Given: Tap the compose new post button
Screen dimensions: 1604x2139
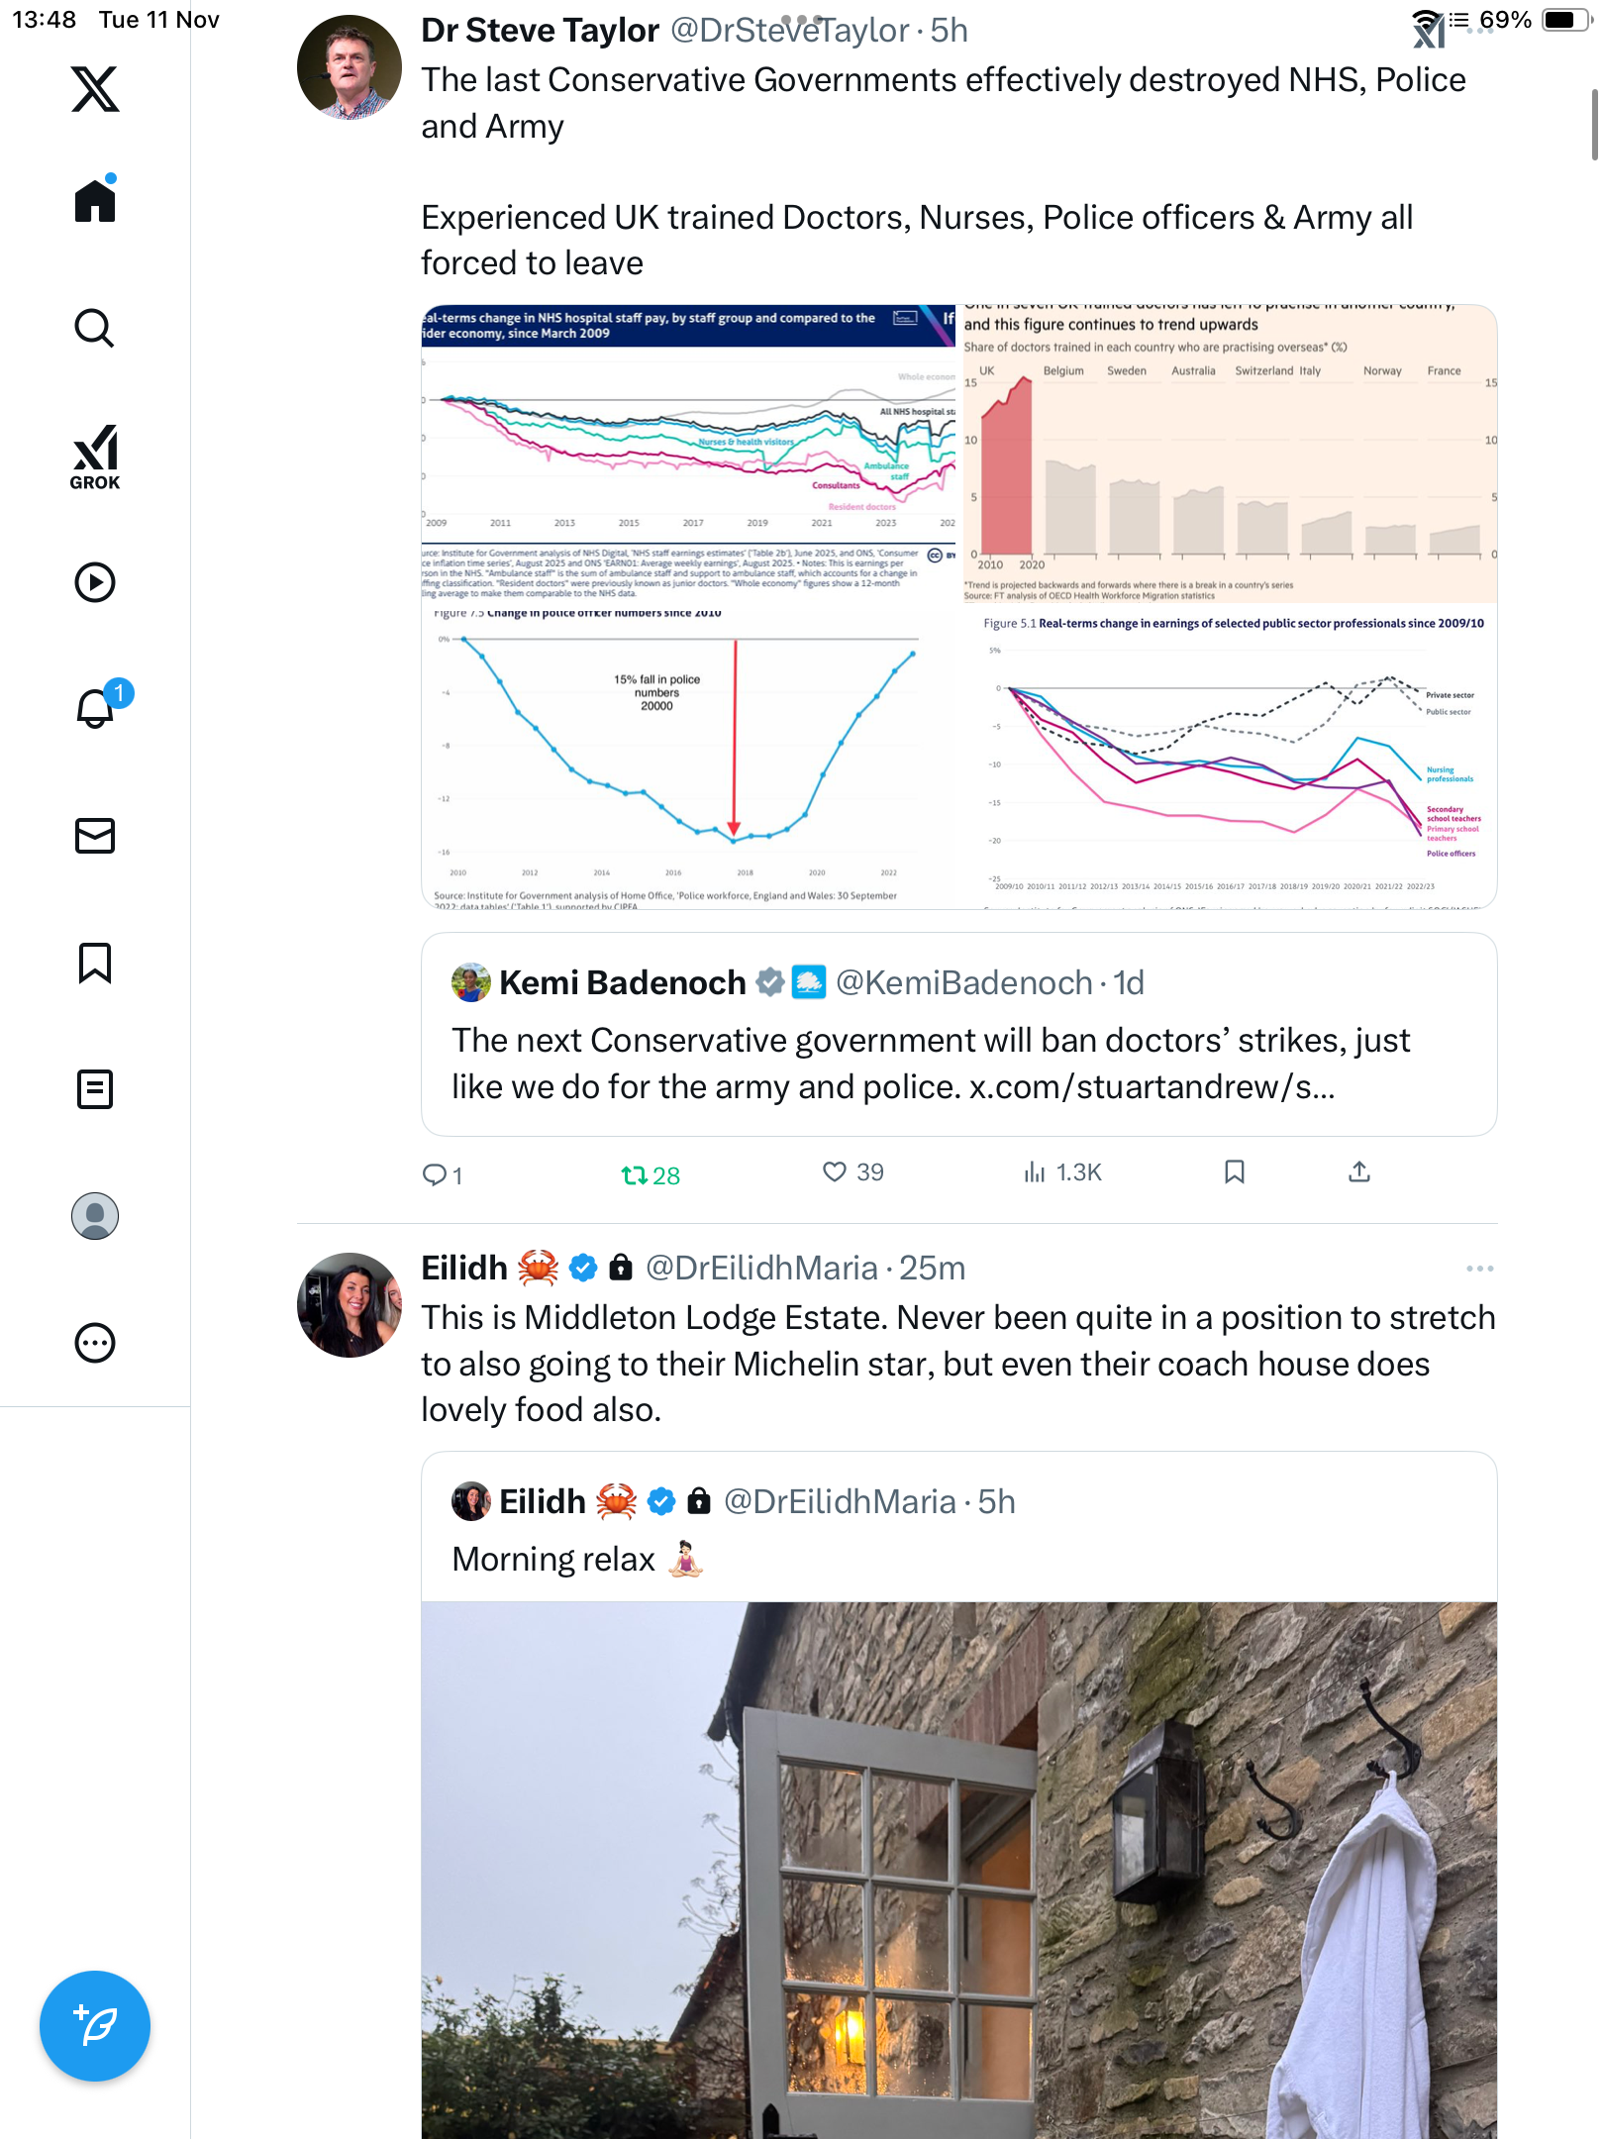Looking at the screenshot, I should 95,2026.
